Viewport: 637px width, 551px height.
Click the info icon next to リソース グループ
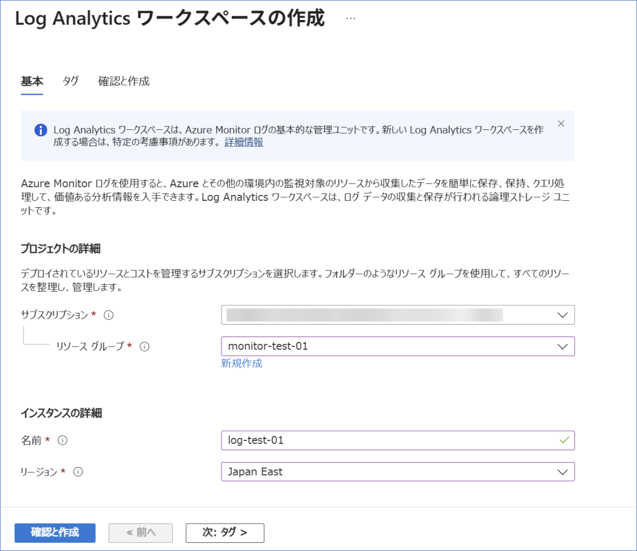point(144,346)
